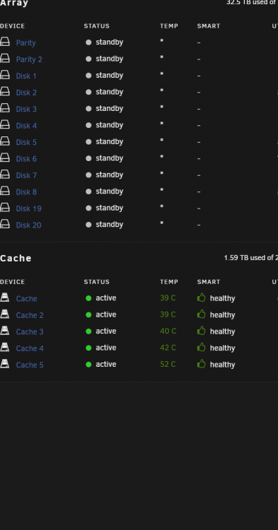278x530 pixels.
Task: Select the Disk 6 device link
Action: tap(26, 159)
